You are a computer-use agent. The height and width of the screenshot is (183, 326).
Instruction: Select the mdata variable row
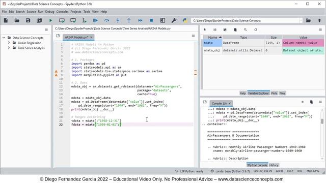(x=263, y=43)
